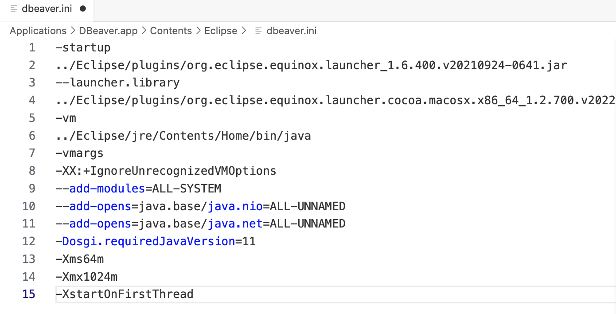Click -XX:+IgnoreUnrecognizedVMOptions text
Image resolution: width=616 pixels, height=314 pixels.
coord(166,171)
